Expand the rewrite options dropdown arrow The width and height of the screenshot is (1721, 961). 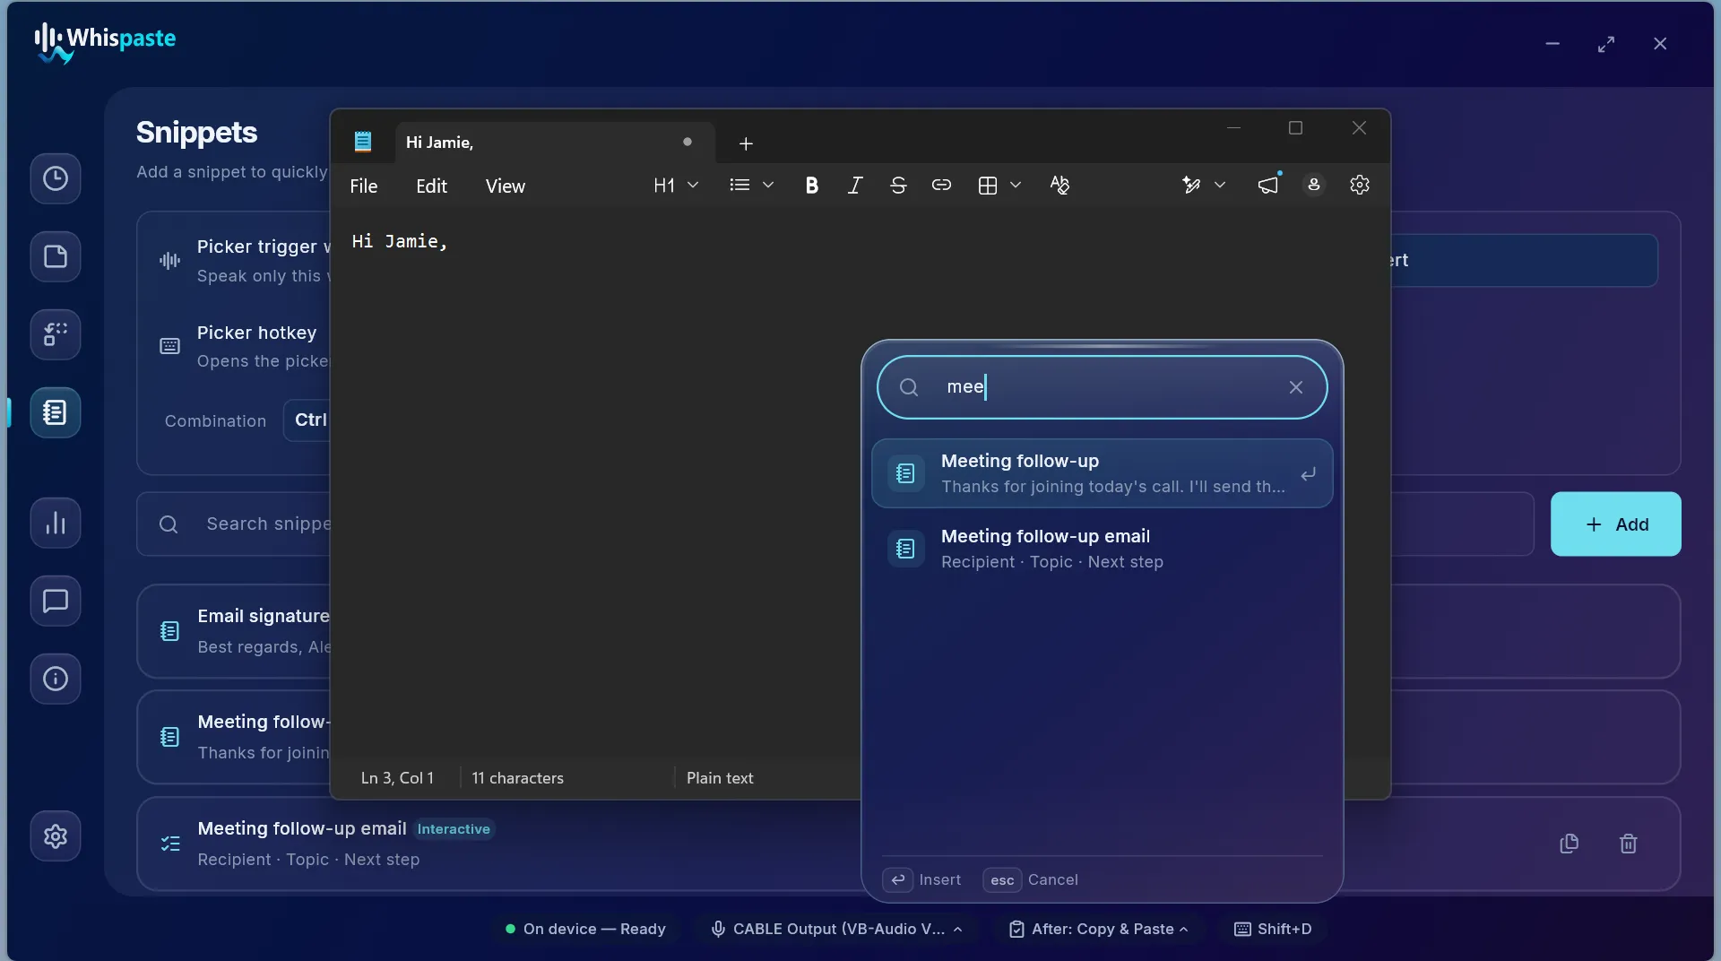[x=1220, y=186]
